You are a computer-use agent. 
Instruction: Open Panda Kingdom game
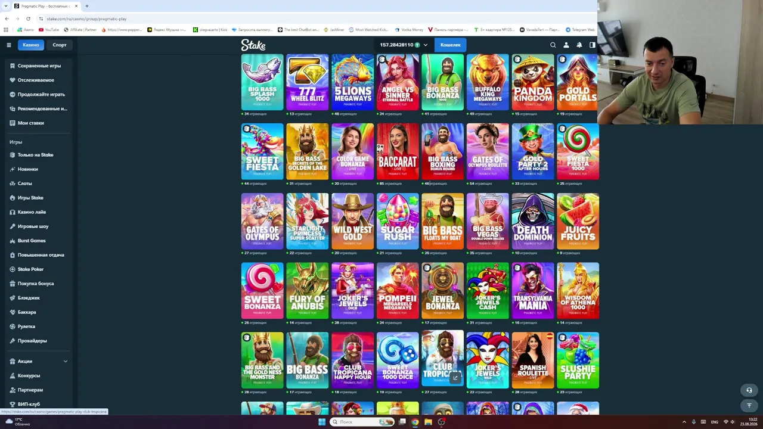(533, 82)
